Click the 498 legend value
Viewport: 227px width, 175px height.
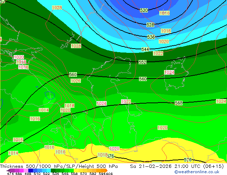pyautogui.click(x=28, y=174)
